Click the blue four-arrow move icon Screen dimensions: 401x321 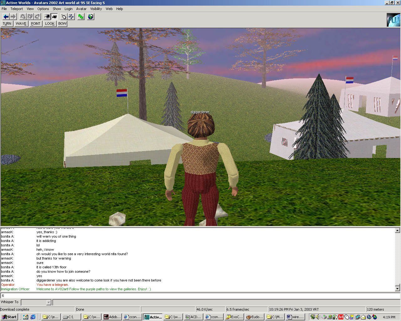71,17
